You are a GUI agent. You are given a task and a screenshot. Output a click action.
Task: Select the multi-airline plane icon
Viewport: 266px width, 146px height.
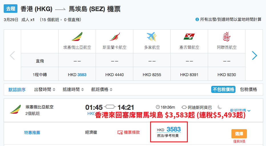coord(152,36)
